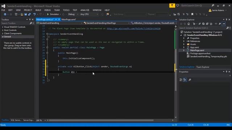Click the Jamie Adams account name
Image resolution: width=232 pixels, height=130 pixels.
(218, 10)
